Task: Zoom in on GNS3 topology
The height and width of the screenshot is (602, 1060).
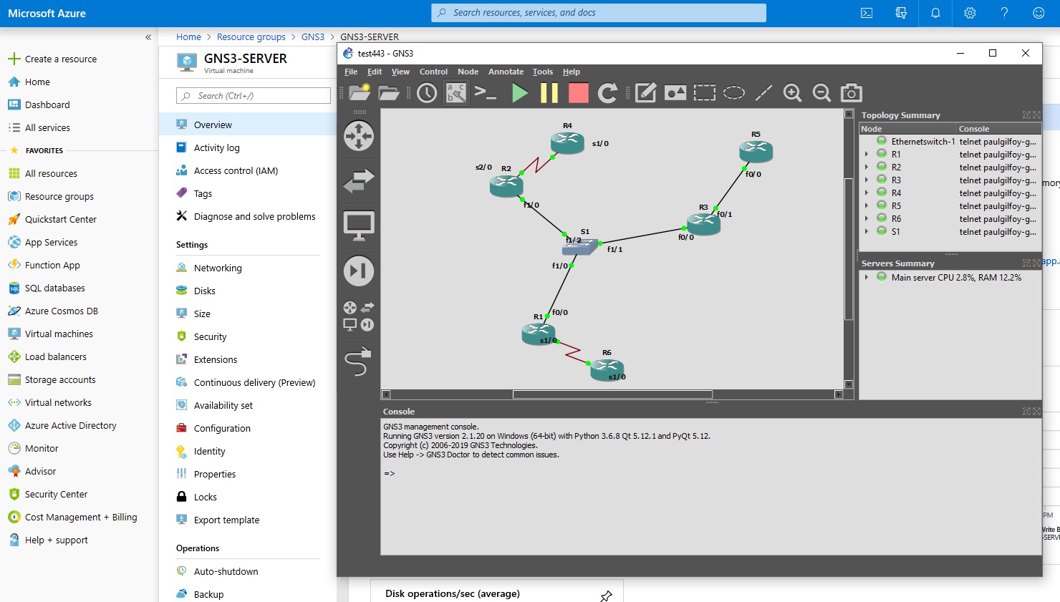Action: coord(792,92)
